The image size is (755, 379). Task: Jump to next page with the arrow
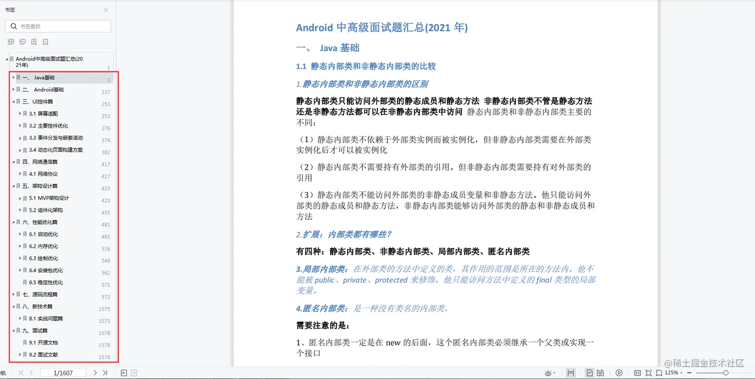95,372
